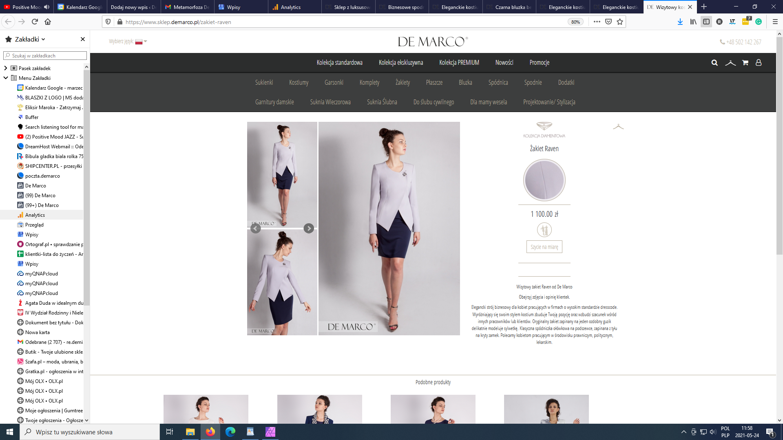Open the Dla mamy wesela link

pyautogui.click(x=489, y=102)
